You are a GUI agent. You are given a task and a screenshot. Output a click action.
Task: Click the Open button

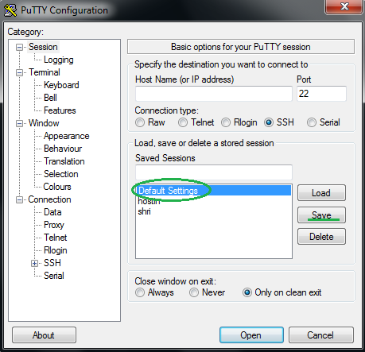pyautogui.click(x=251, y=335)
